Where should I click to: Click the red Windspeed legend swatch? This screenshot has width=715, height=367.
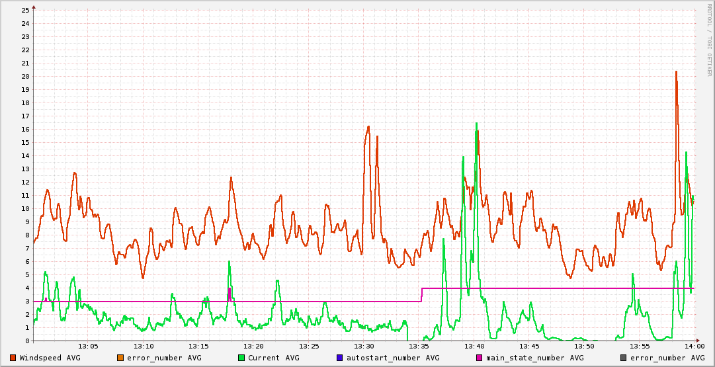tap(13, 358)
